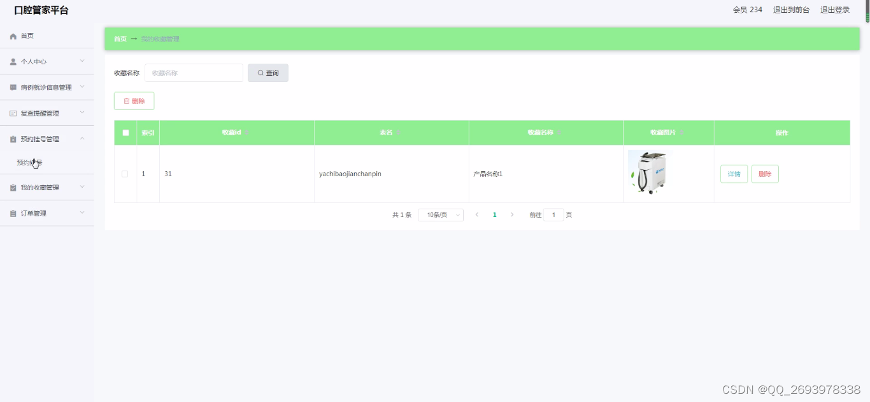This screenshot has width=870, height=402.
Task: Sort by the 收藏id column arrows
Action: point(246,132)
